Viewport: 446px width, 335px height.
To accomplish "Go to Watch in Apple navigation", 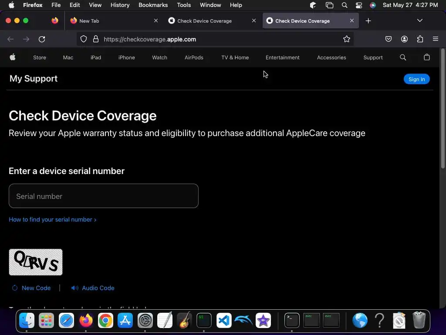I will point(159,58).
